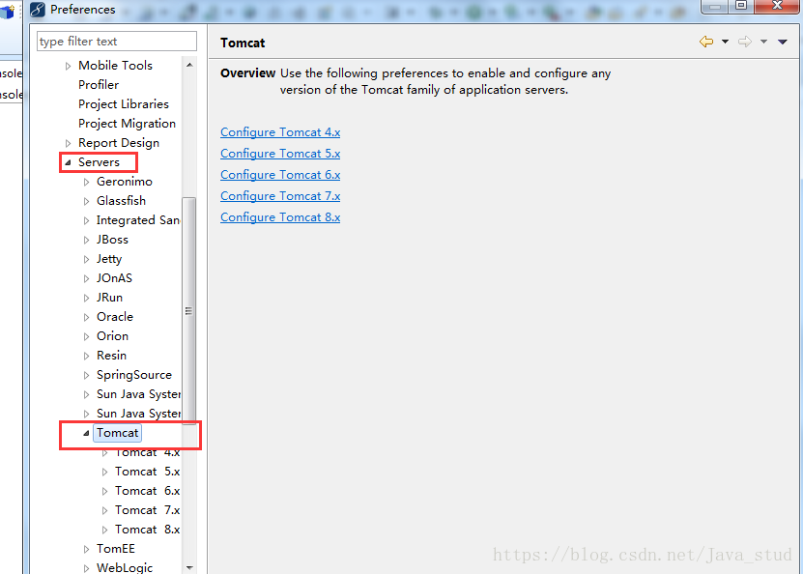Screen dimensions: 803x574
Task: Select Profiler in the tree
Action: coord(99,84)
